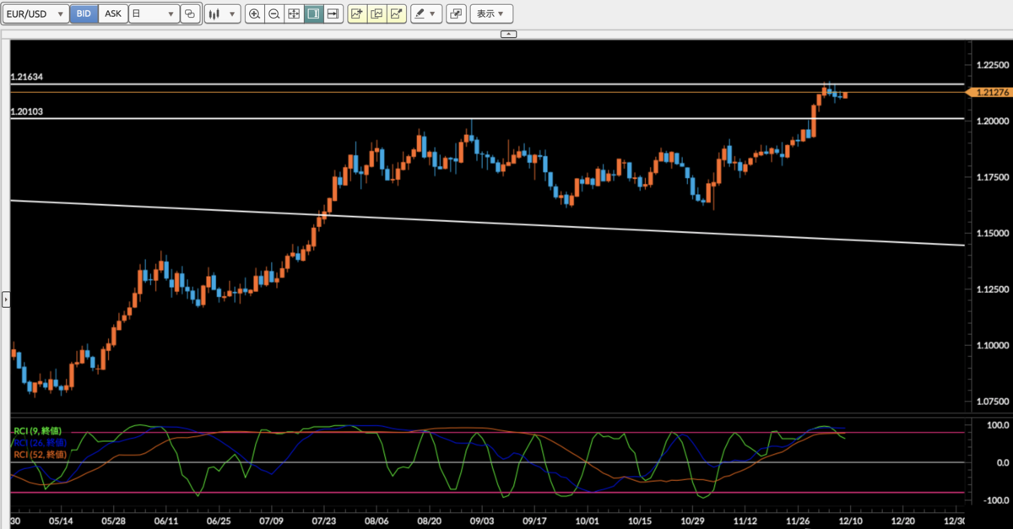Open the candlestick chart type dropdown
The height and width of the screenshot is (529, 1013).
(222, 14)
